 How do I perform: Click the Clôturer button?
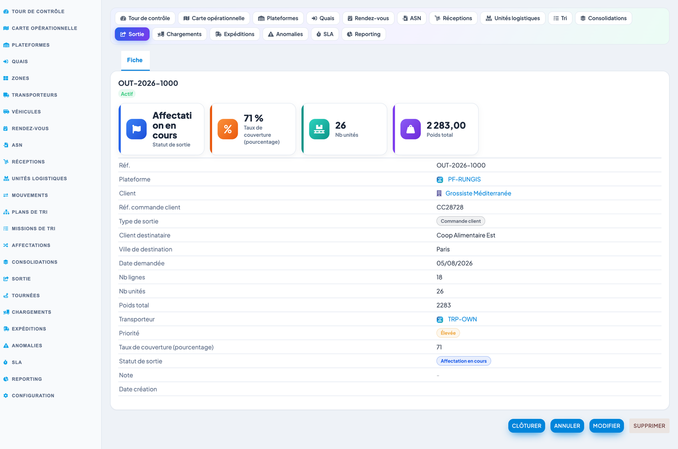tap(526, 426)
